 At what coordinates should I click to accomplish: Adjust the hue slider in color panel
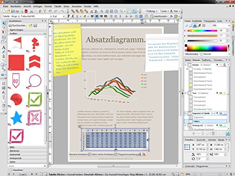202,31
